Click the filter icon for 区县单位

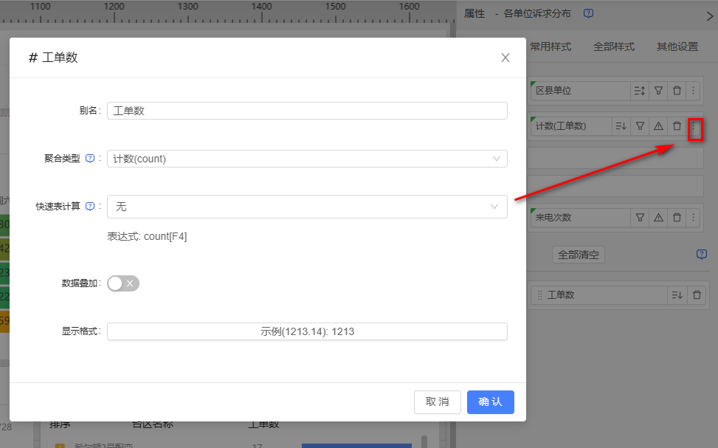(658, 91)
